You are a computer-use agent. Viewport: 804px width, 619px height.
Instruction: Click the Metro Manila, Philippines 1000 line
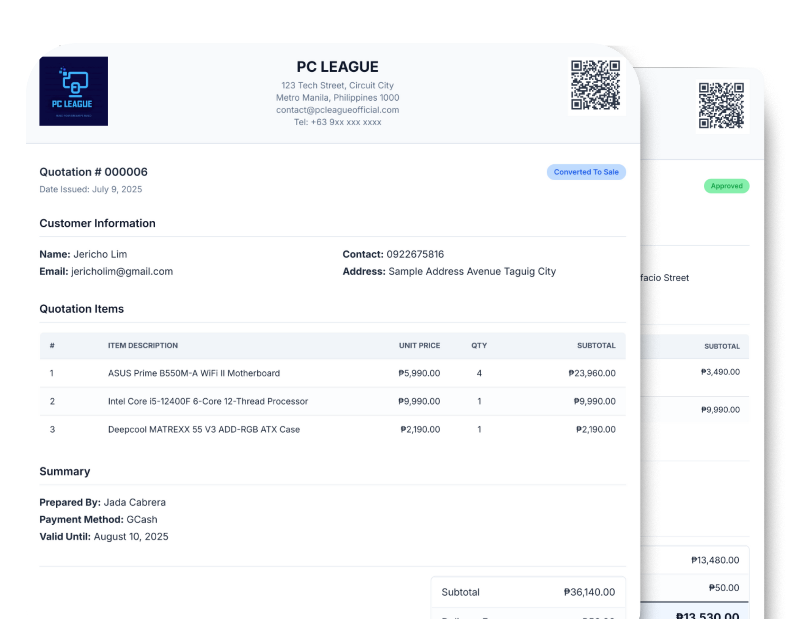338,97
